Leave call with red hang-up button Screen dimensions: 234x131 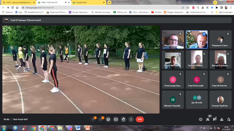(140, 119)
